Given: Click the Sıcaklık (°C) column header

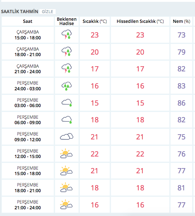Looking at the screenshot, I should click(95, 21).
